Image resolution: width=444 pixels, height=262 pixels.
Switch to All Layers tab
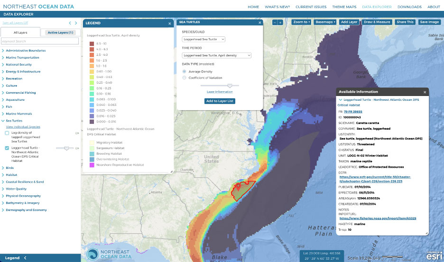point(20,33)
